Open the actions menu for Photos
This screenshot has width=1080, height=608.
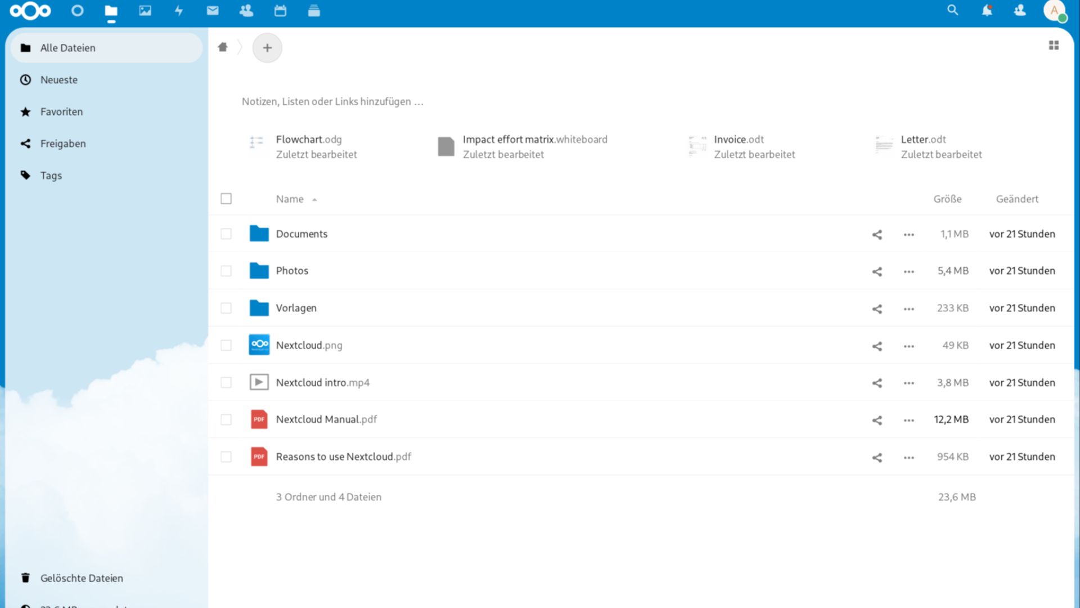pyautogui.click(x=908, y=271)
